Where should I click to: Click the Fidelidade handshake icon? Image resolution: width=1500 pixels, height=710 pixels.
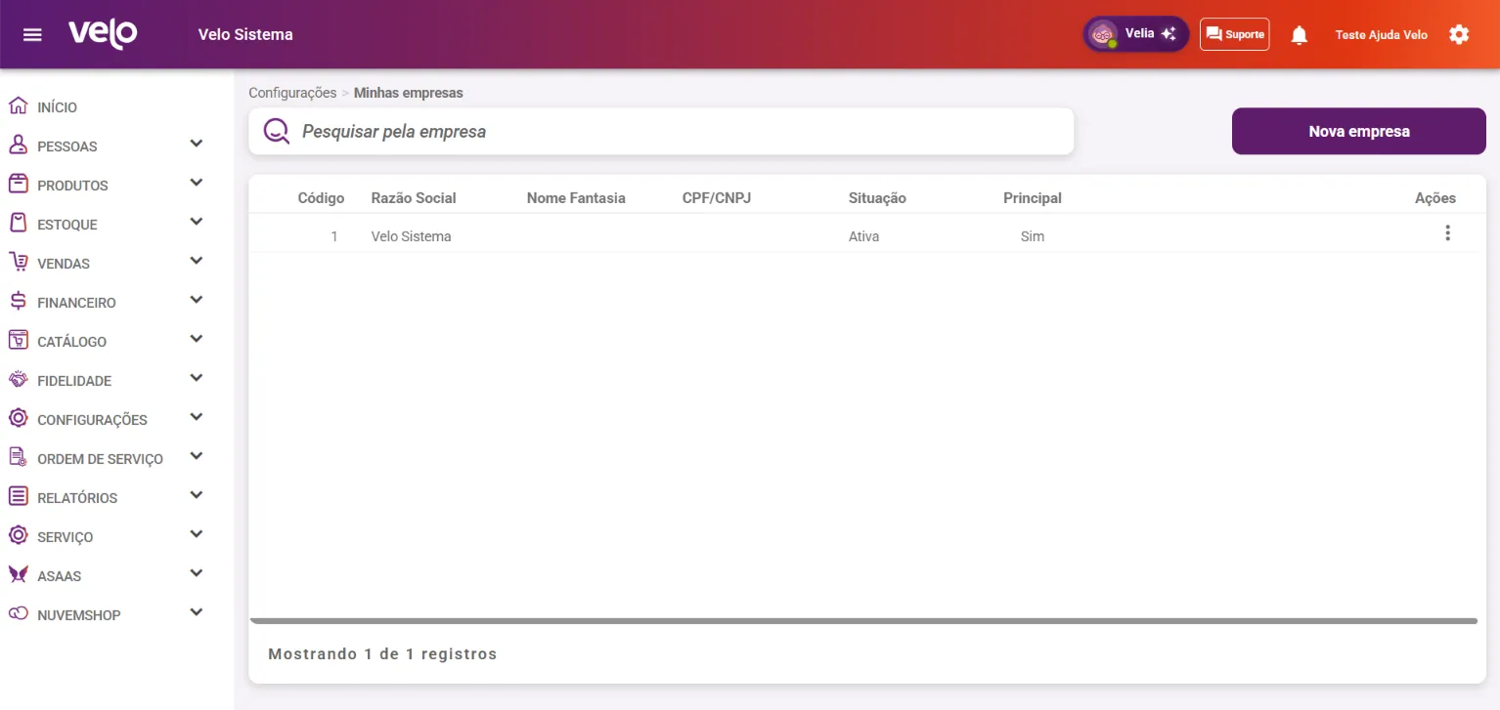coord(18,379)
